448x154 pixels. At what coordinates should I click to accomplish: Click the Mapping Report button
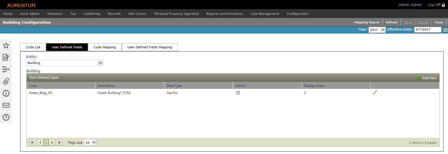pos(367,22)
